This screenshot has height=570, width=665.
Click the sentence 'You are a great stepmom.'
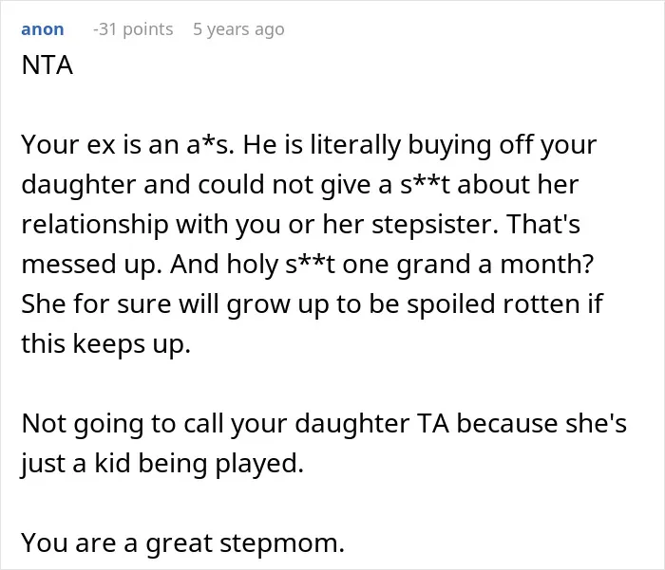pyautogui.click(x=182, y=542)
